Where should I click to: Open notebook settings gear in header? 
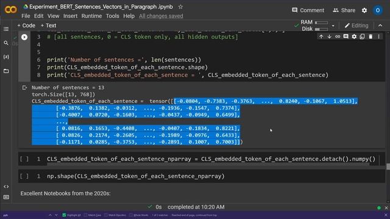point(364,10)
